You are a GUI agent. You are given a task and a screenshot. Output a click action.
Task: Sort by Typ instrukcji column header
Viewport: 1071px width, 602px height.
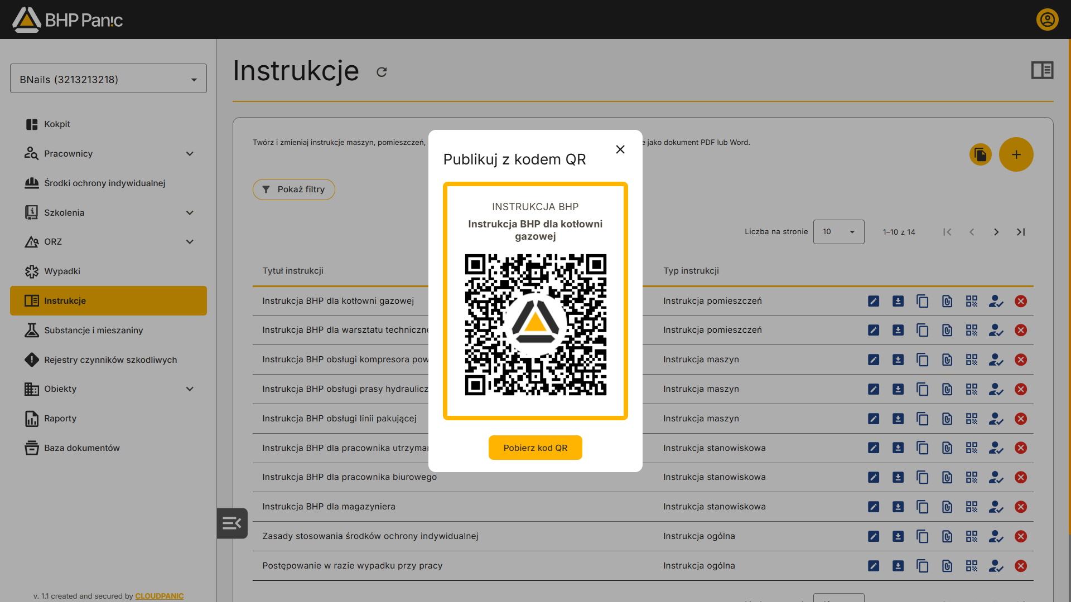tap(691, 271)
